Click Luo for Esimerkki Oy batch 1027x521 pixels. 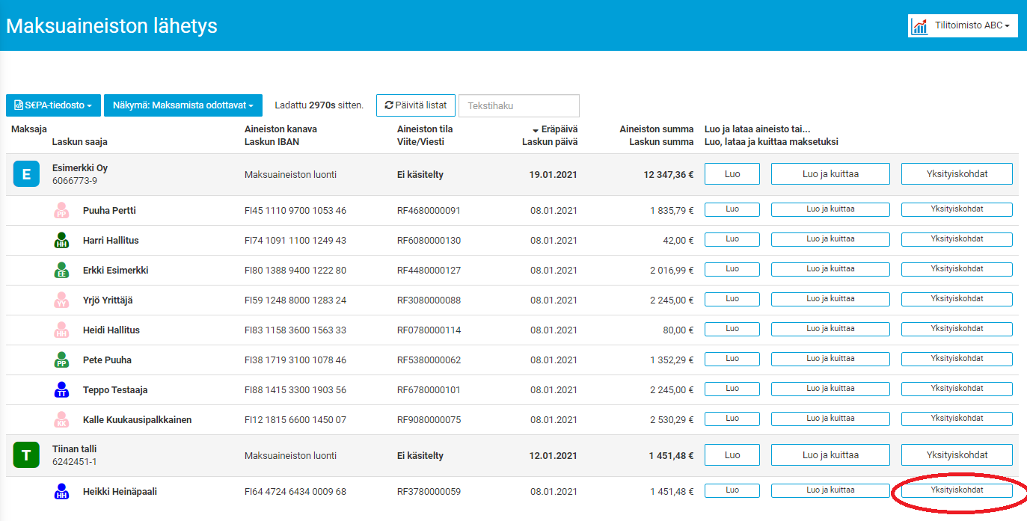[732, 174]
